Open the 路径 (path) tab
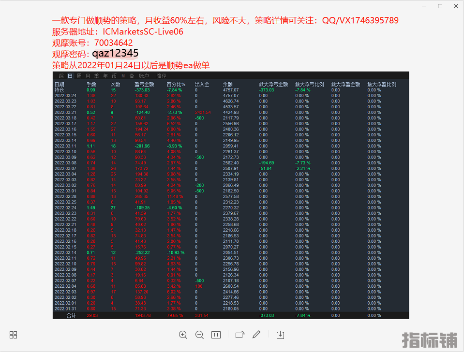The image size is (464, 352). 161,76
